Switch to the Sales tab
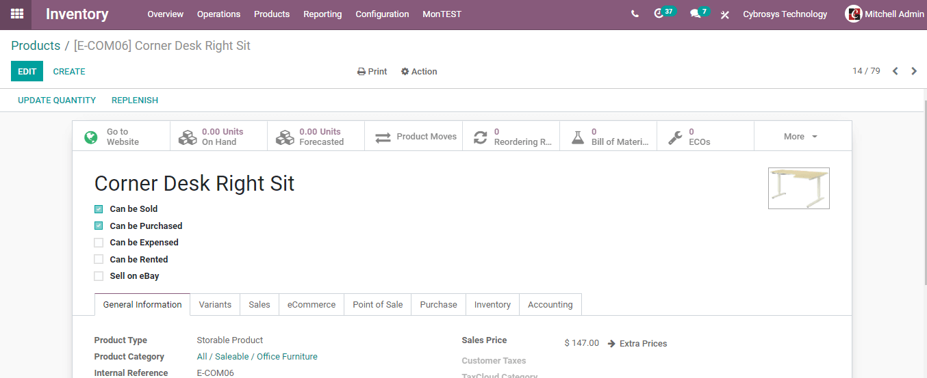 tap(259, 305)
